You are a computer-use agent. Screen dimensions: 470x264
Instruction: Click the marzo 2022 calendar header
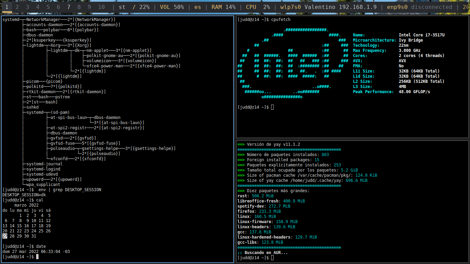pos(26,205)
